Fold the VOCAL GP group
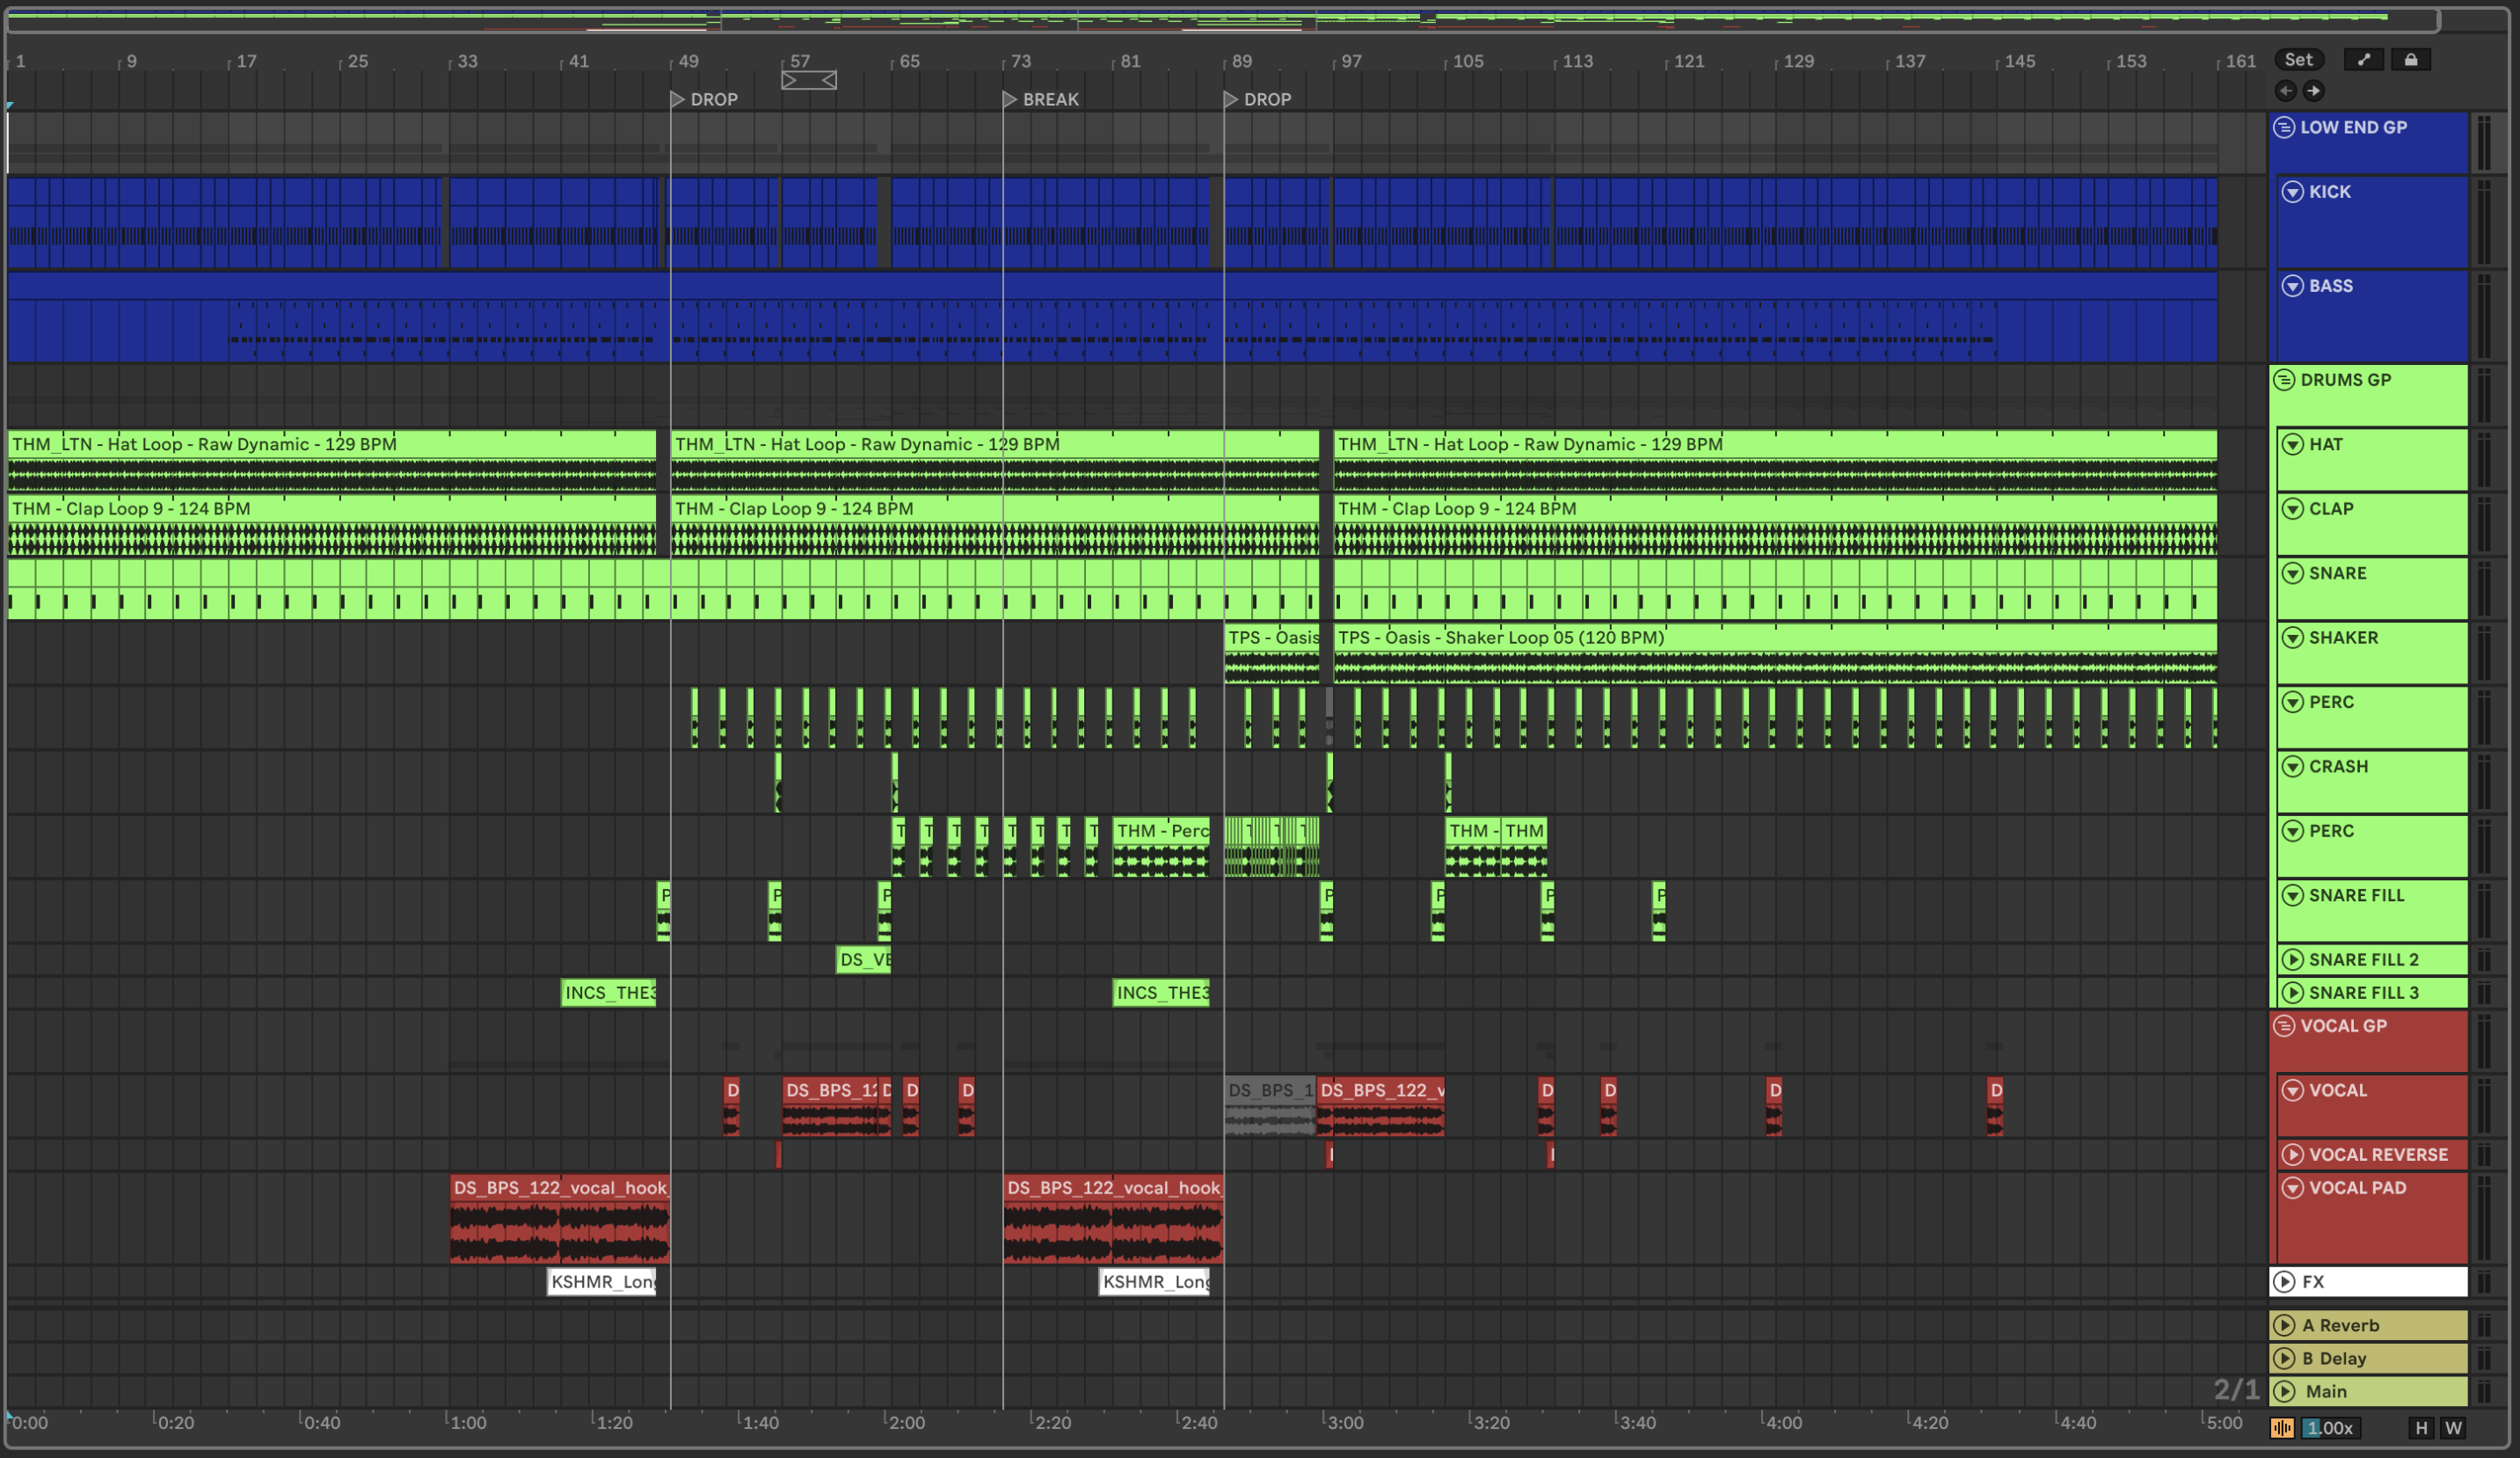 pyautogui.click(x=2284, y=1026)
